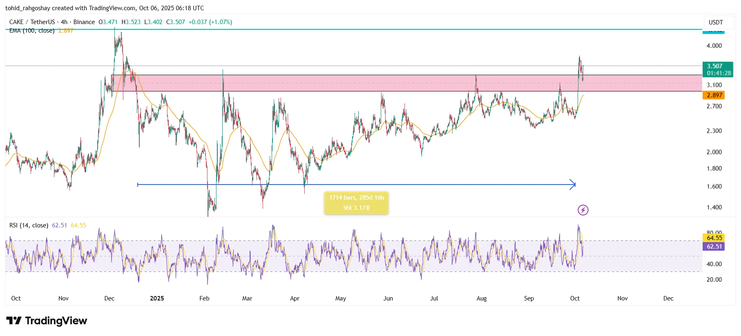Click the CAKE / TetherUS symbol title
Viewport: 741px width, 336px height.
click(x=32, y=22)
